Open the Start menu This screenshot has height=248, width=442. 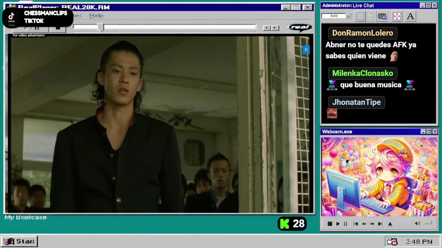pyautogui.click(x=19, y=241)
